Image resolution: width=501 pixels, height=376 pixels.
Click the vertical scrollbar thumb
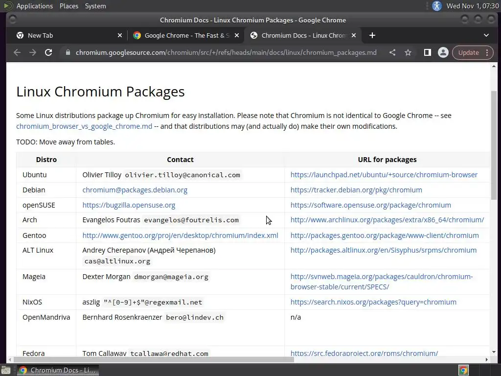tap(494, 145)
